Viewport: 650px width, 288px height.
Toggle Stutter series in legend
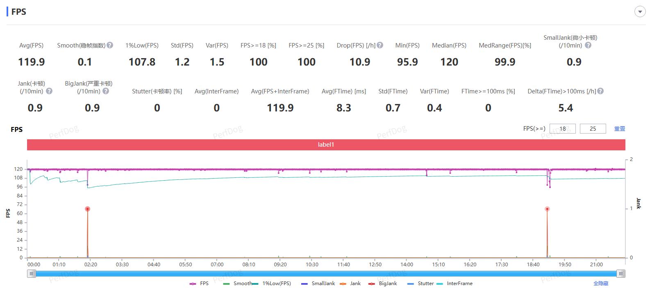[421, 283]
